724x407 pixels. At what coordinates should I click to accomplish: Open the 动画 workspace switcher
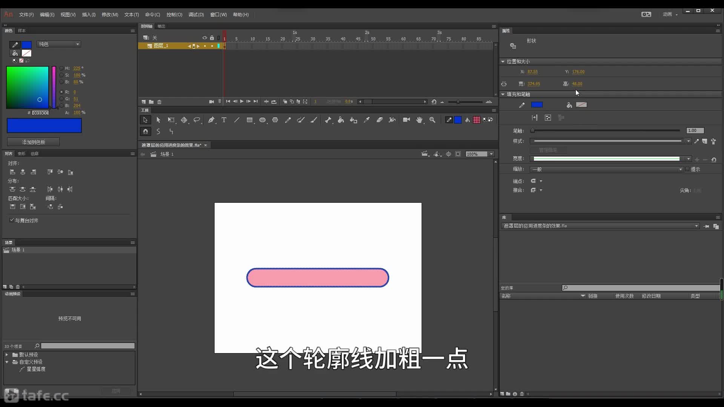[x=670, y=14]
